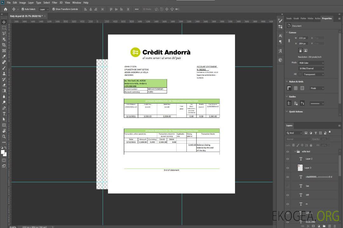Hide the 'm' text layer eye
The width and height of the screenshot is (343, 228).
(288, 204)
